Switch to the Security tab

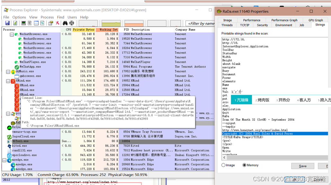click(x=263, y=25)
